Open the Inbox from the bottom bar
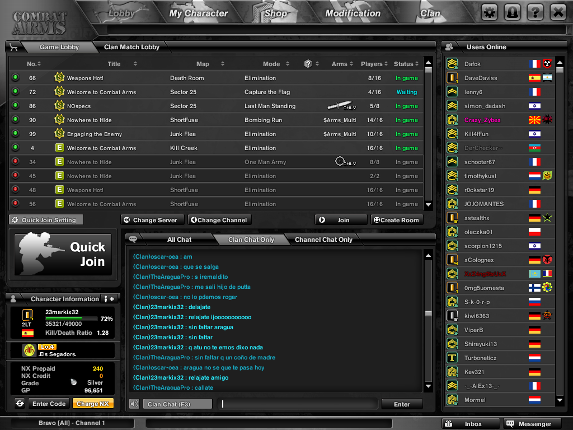 [471, 424]
